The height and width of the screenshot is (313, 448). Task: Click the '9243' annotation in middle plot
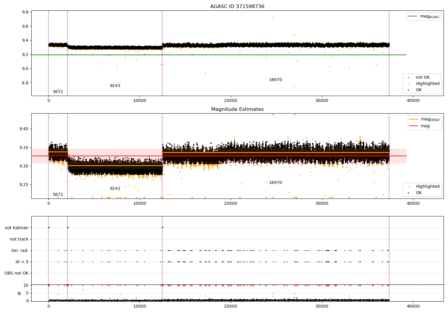[x=115, y=189]
